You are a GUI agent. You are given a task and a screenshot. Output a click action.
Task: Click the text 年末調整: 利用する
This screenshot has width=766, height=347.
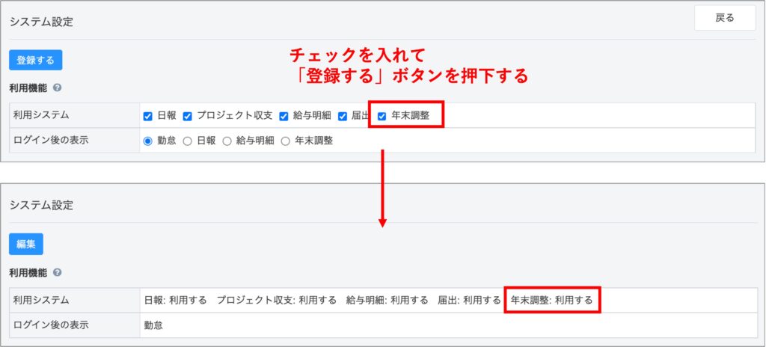point(551,300)
